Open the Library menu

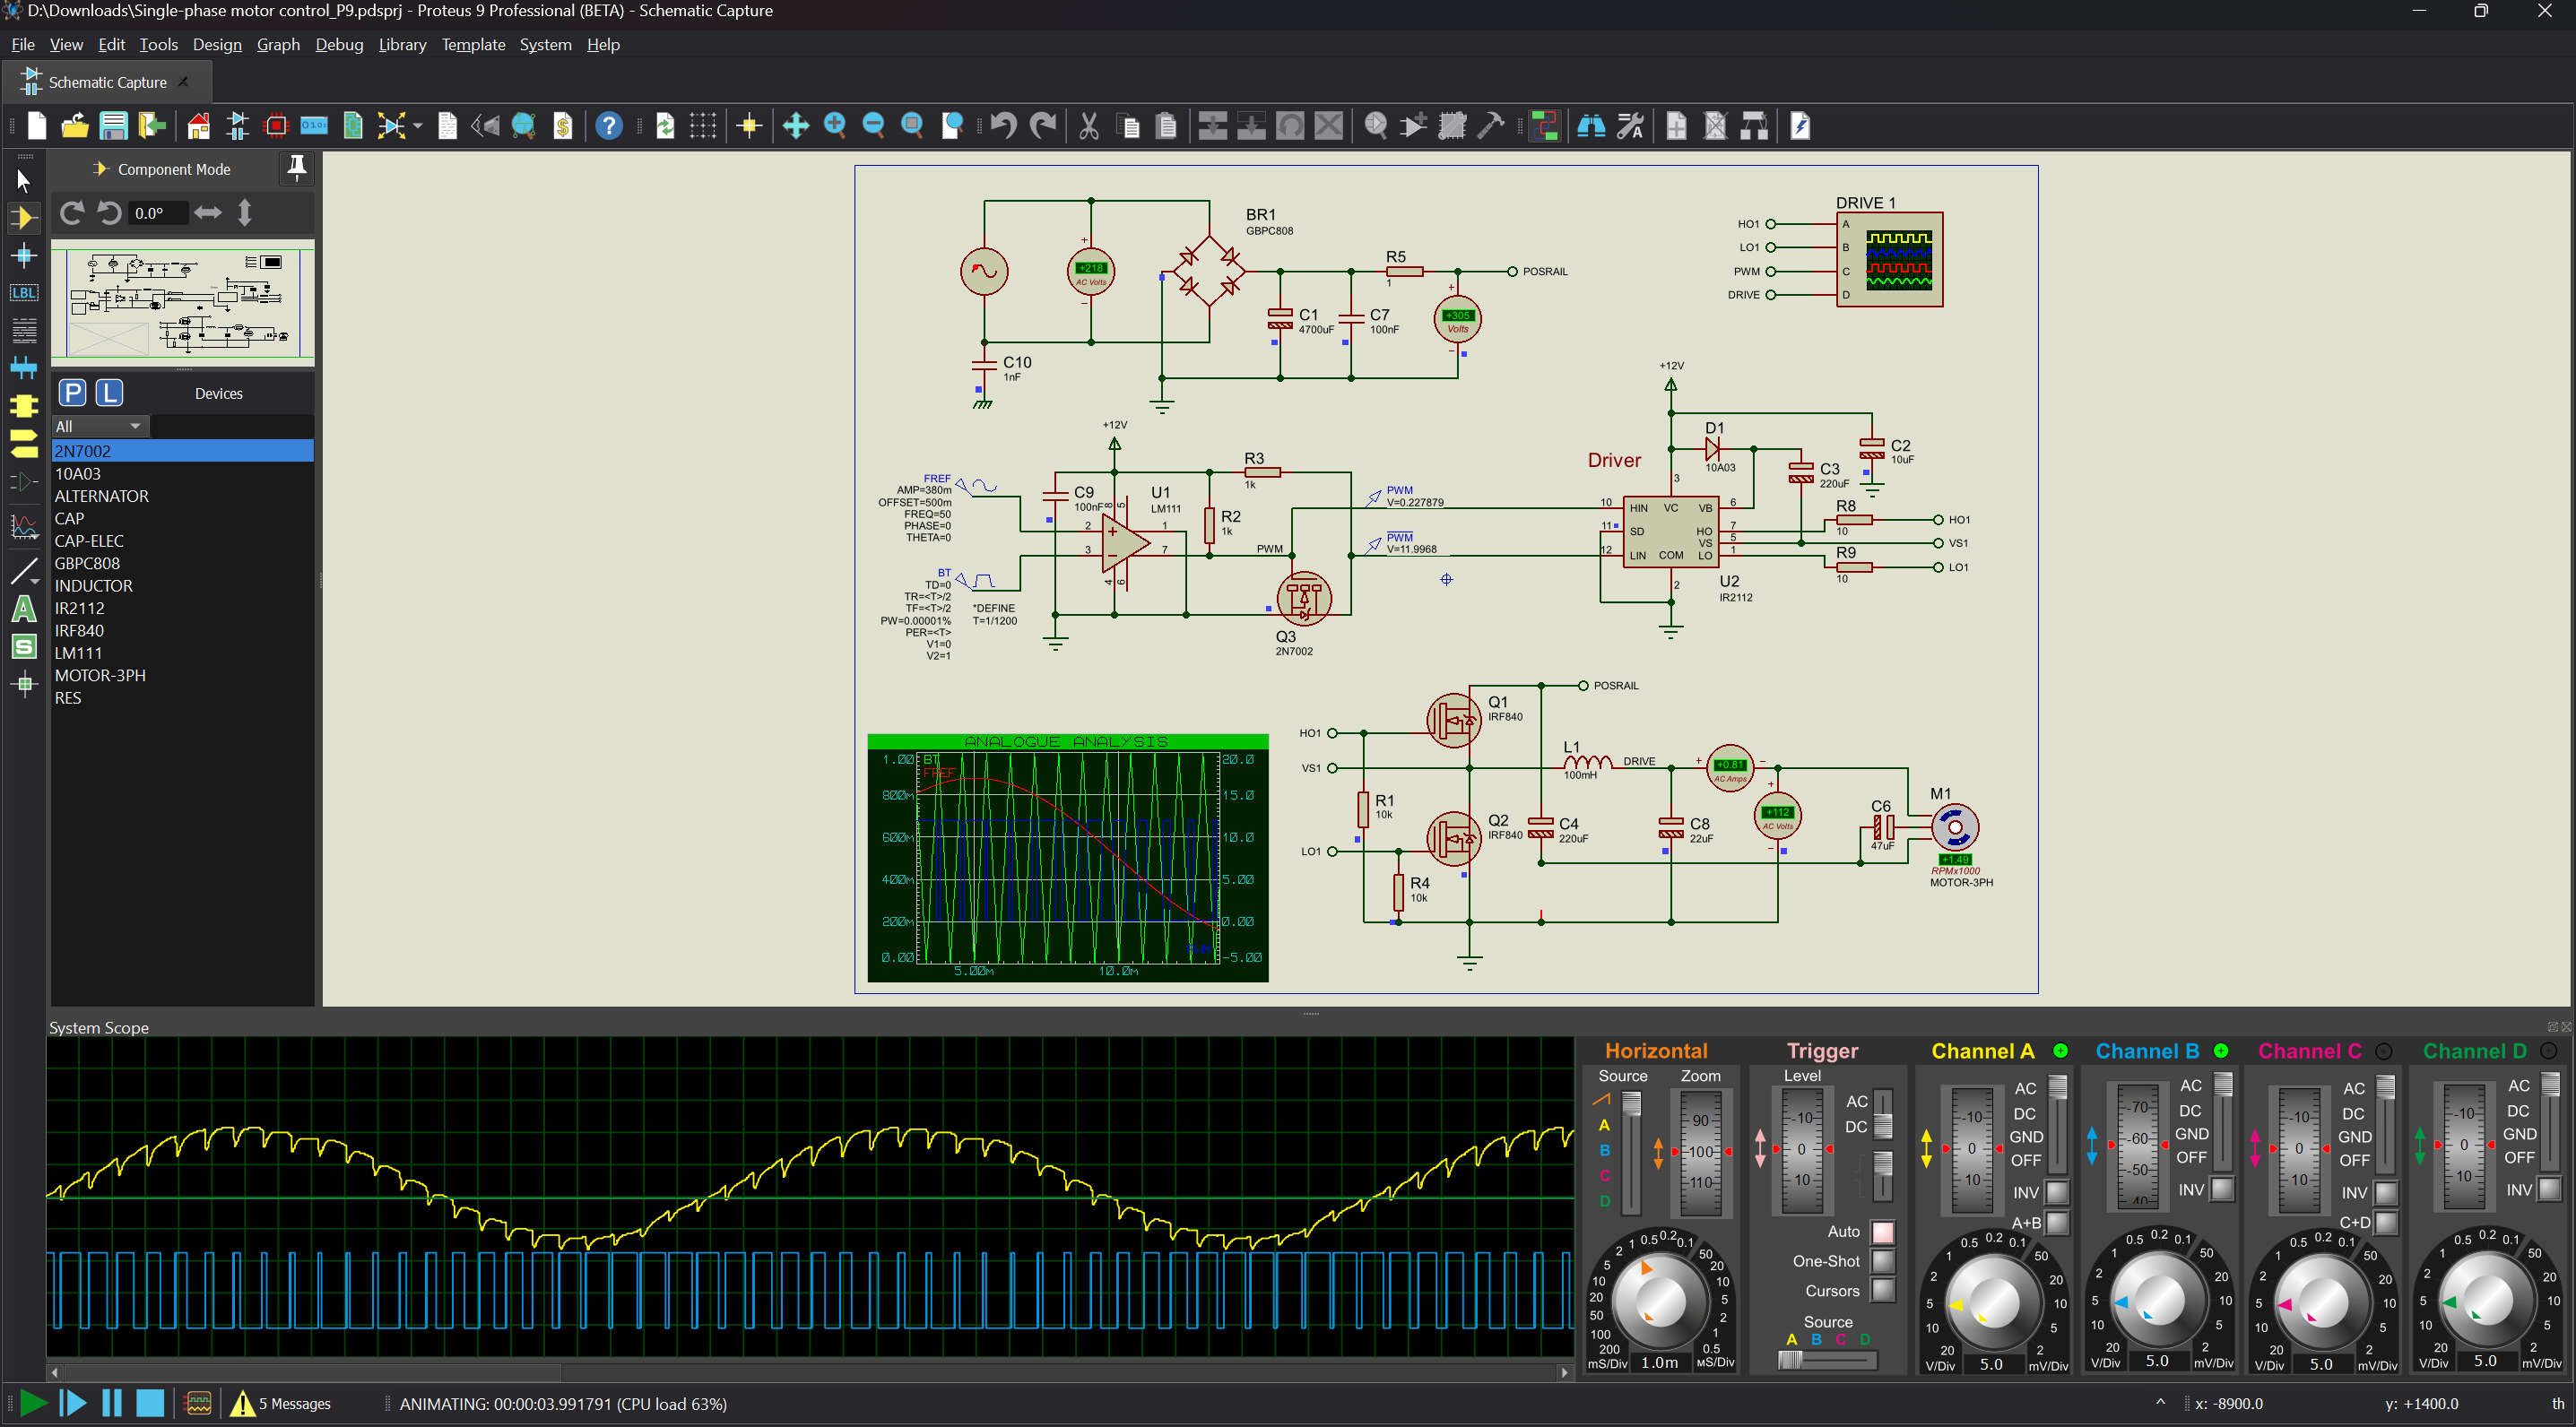point(402,44)
